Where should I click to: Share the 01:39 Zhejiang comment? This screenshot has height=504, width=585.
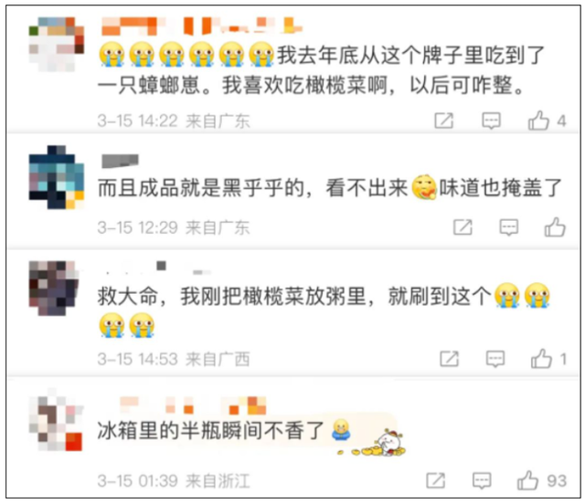pos(436,480)
